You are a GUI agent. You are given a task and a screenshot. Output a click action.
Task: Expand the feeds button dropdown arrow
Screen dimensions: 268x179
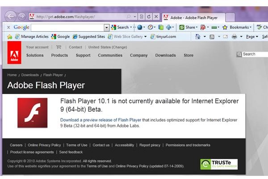click(219, 37)
